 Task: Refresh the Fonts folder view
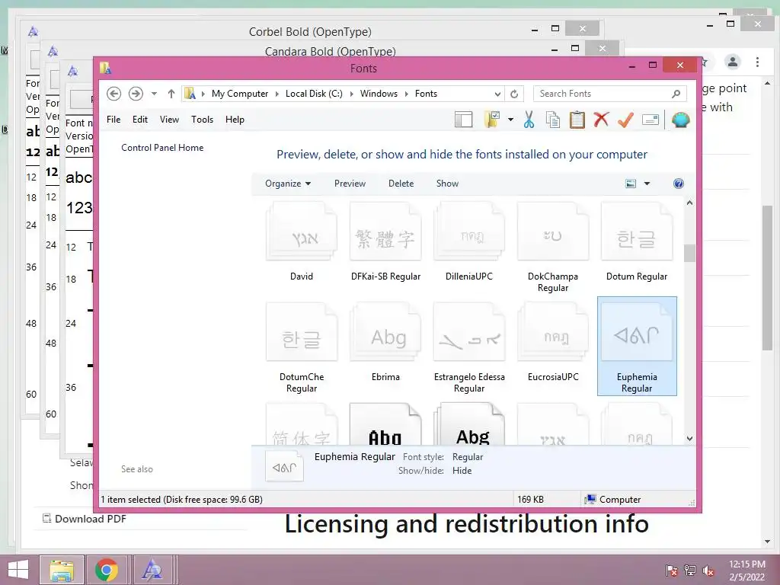tap(514, 94)
